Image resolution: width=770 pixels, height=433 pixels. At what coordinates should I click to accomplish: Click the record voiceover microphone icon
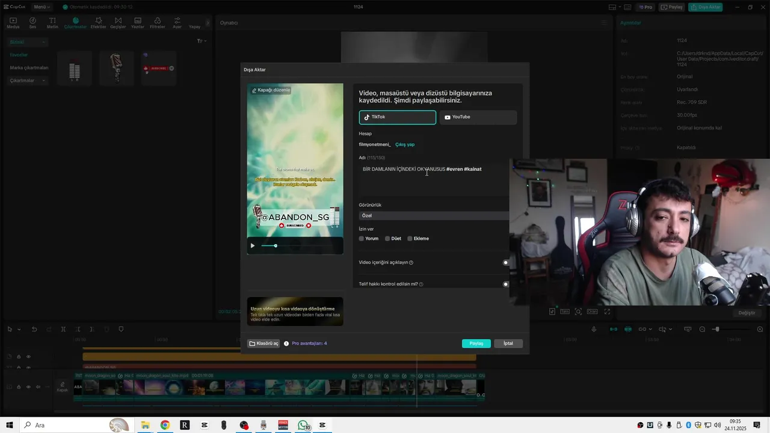tap(594, 329)
